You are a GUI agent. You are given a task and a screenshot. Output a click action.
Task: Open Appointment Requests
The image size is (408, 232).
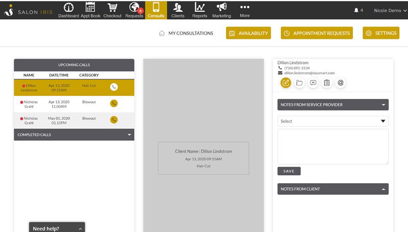(316, 33)
